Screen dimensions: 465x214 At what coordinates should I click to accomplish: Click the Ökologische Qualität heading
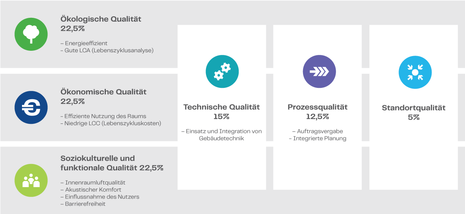pyautogui.click(x=101, y=19)
